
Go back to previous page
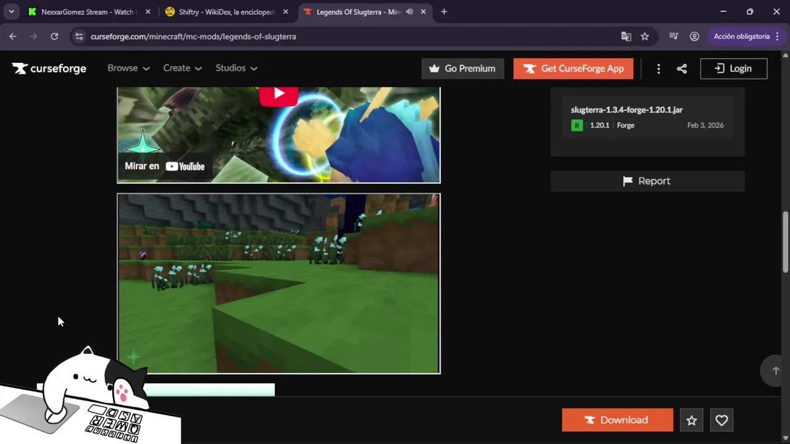[x=13, y=36]
